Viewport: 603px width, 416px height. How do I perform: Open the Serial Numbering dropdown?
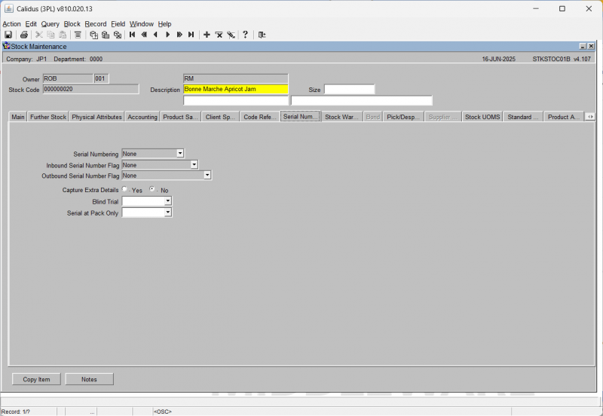tap(180, 154)
